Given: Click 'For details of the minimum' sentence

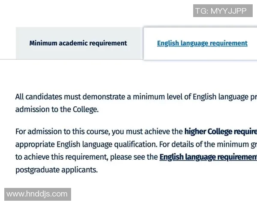Looking at the screenshot, I should tap(208, 144).
